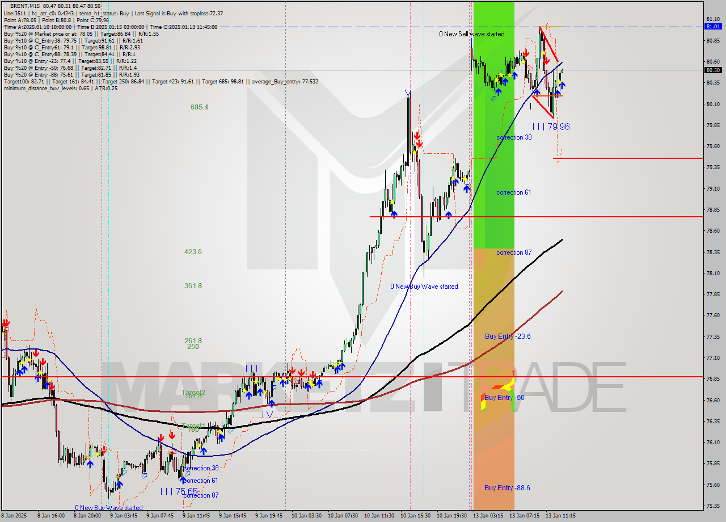The image size is (726, 522).
Task: Click the 79.60 price axis value
Action: point(713,146)
